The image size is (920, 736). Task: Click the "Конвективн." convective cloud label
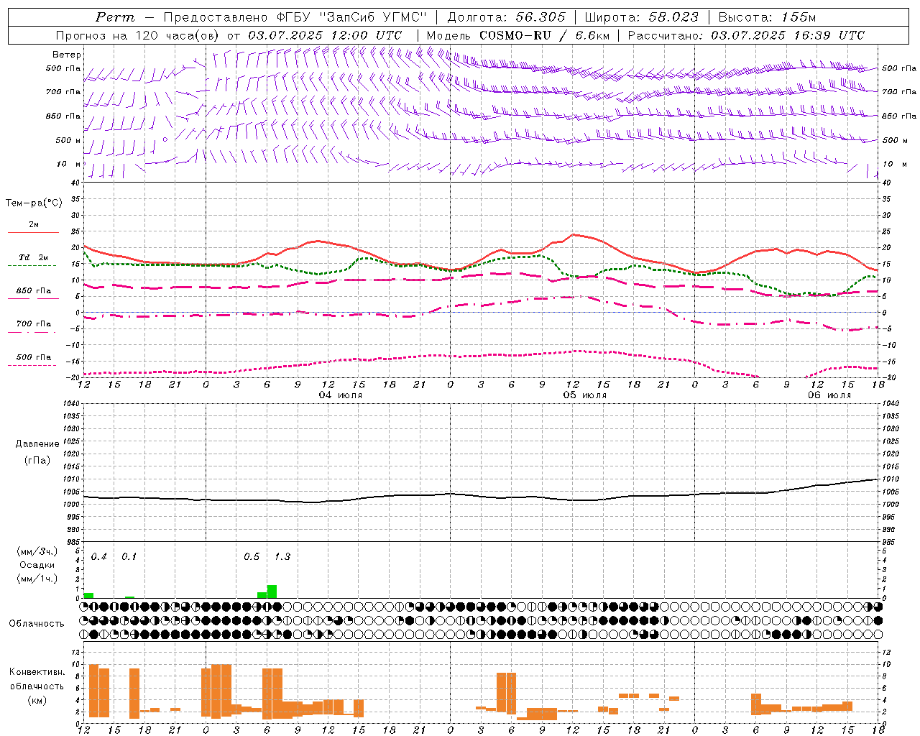tap(37, 672)
